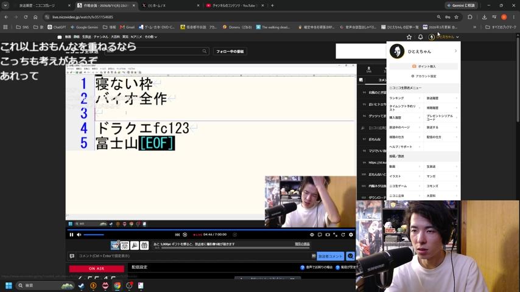Focus the comment input field

pos(194,256)
